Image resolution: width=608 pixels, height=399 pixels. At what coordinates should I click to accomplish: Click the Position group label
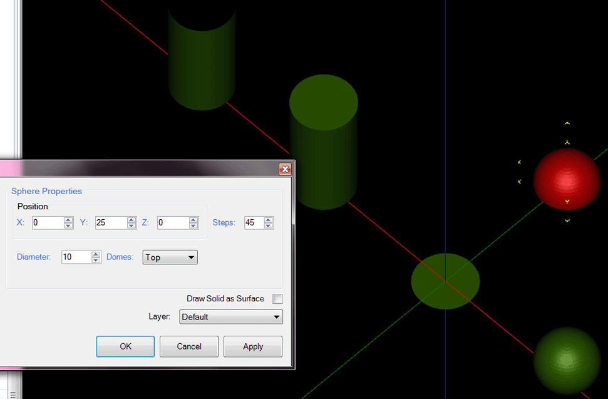click(x=33, y=206)
